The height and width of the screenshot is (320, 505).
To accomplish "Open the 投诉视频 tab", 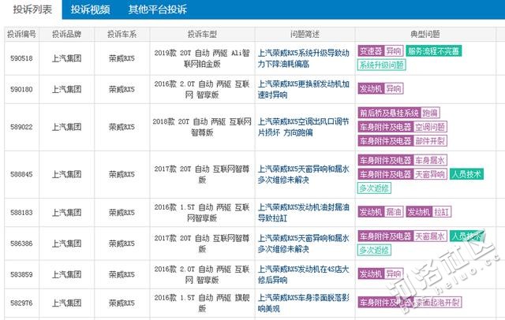I will click(x=91, y=9).
